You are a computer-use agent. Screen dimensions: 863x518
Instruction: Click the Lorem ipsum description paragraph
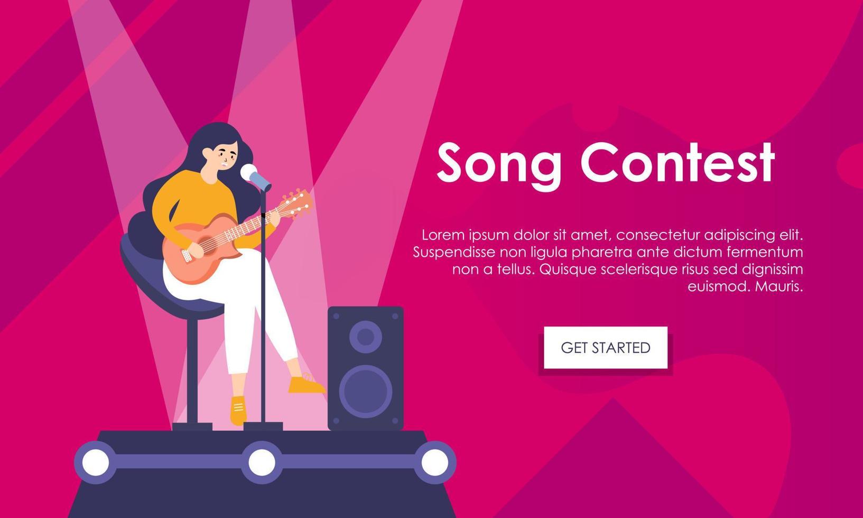tap(608, 260)
